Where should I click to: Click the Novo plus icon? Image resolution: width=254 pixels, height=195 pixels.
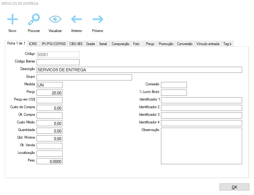pyautogui.click(x=13, y=19)
